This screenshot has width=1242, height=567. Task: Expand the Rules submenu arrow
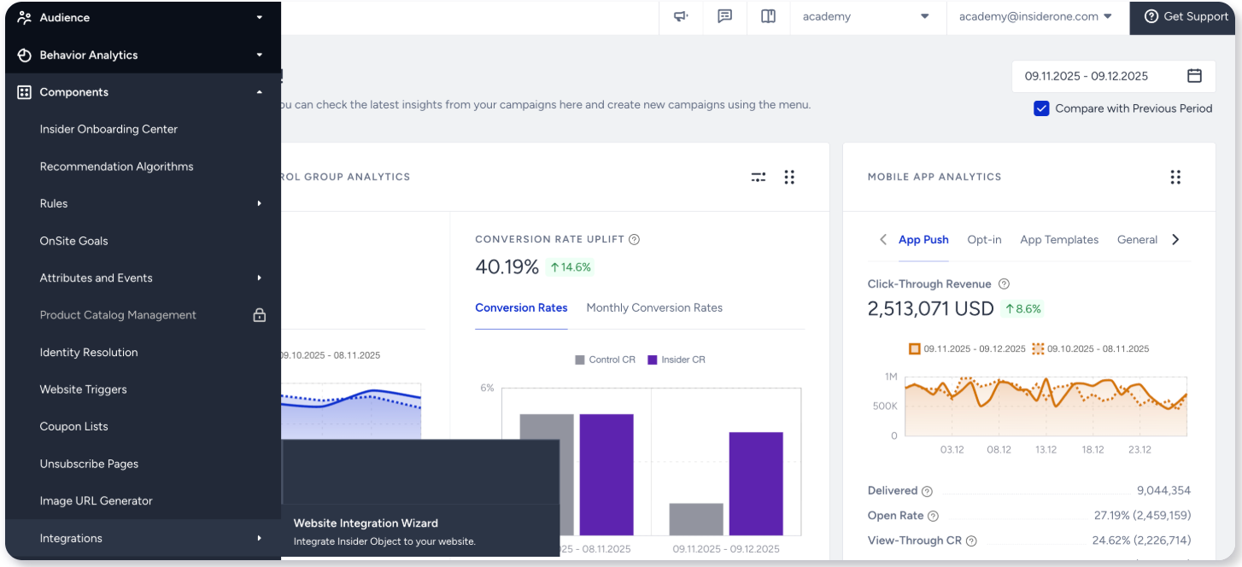[x=260, y=203]
